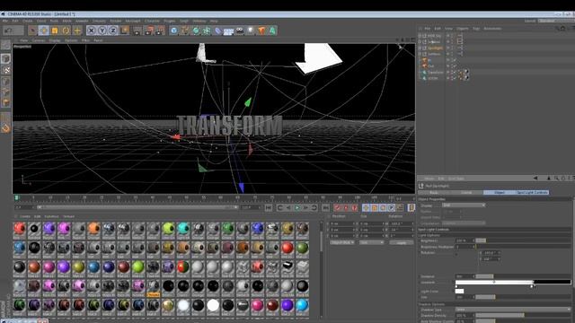Click Apply in coordinates manager
The width and height of the screenshot is (575, 323).
(x=402, y=242)
